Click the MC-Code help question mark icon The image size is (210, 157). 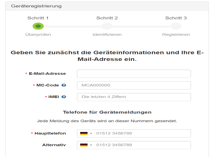(64, 85)
